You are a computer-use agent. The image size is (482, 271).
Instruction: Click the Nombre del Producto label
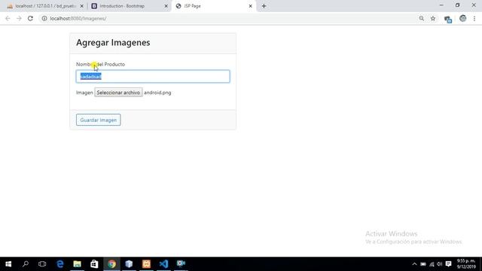pyautogui.click(x=100, y=64)
